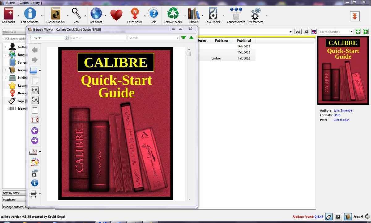Open Saved Searches dropdown
The image size is (371, 223).
point(352,32)
